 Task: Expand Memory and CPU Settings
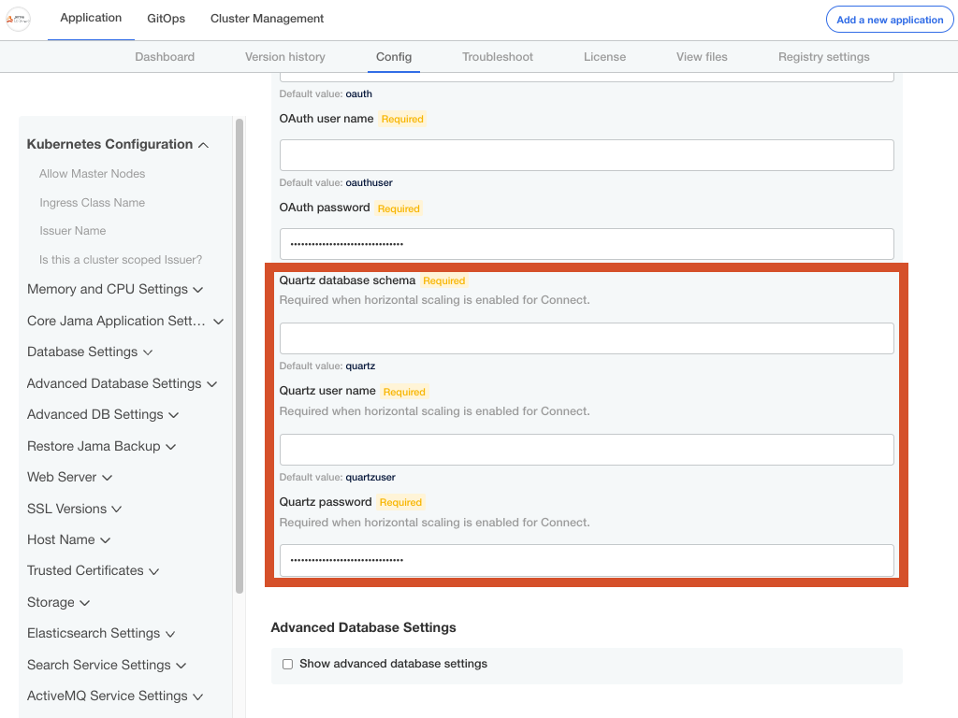(x=115, y=290)
